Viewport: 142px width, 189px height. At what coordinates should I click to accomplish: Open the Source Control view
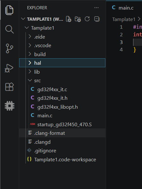point(10,48)
